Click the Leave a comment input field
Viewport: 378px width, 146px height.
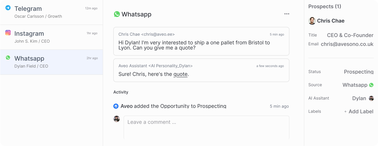click(x=206, y=127)
